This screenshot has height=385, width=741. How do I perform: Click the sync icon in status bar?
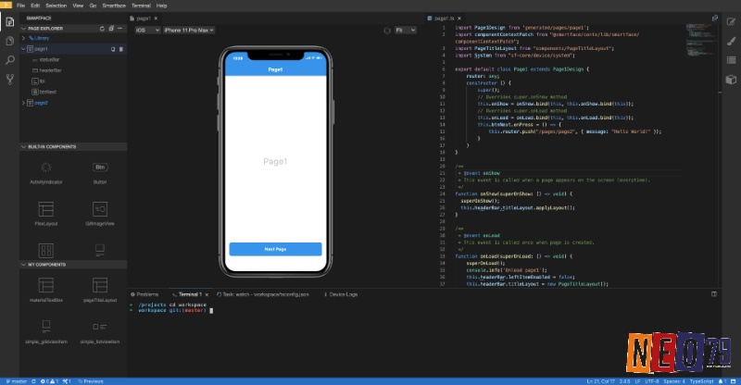pos(33,381)
